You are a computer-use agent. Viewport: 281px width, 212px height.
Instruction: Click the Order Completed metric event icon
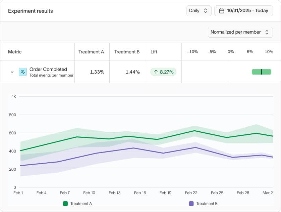[x=23, y=72]
